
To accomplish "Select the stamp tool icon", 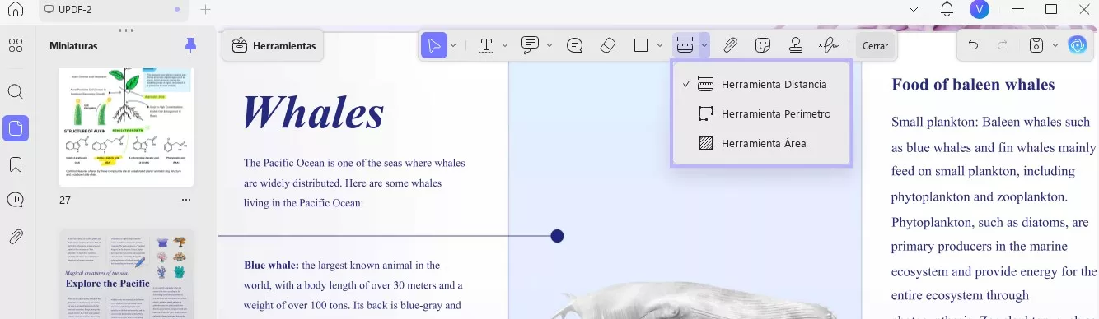I will tap(796, 46).
